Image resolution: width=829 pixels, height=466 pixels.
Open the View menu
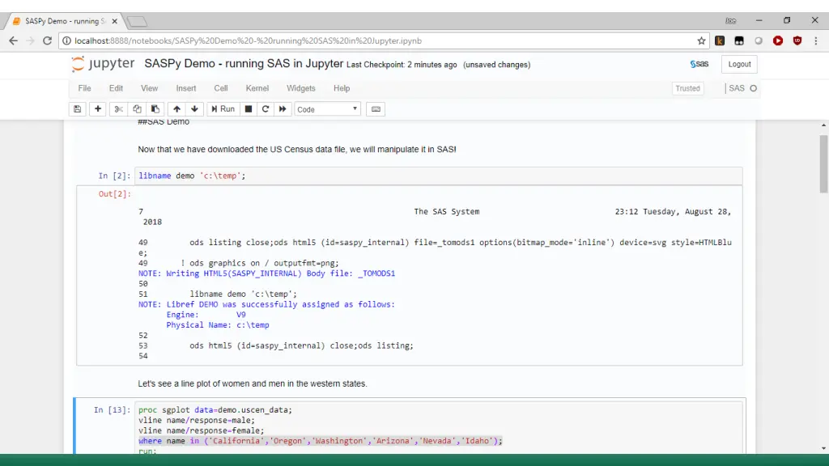tap(149, 88)
